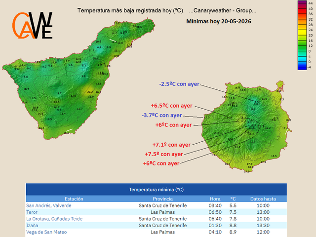Image resolution: width=316 pixels, height=237 pixels.
Task: Click 10:00 in La Orotava row
Action: coord(263,219)
